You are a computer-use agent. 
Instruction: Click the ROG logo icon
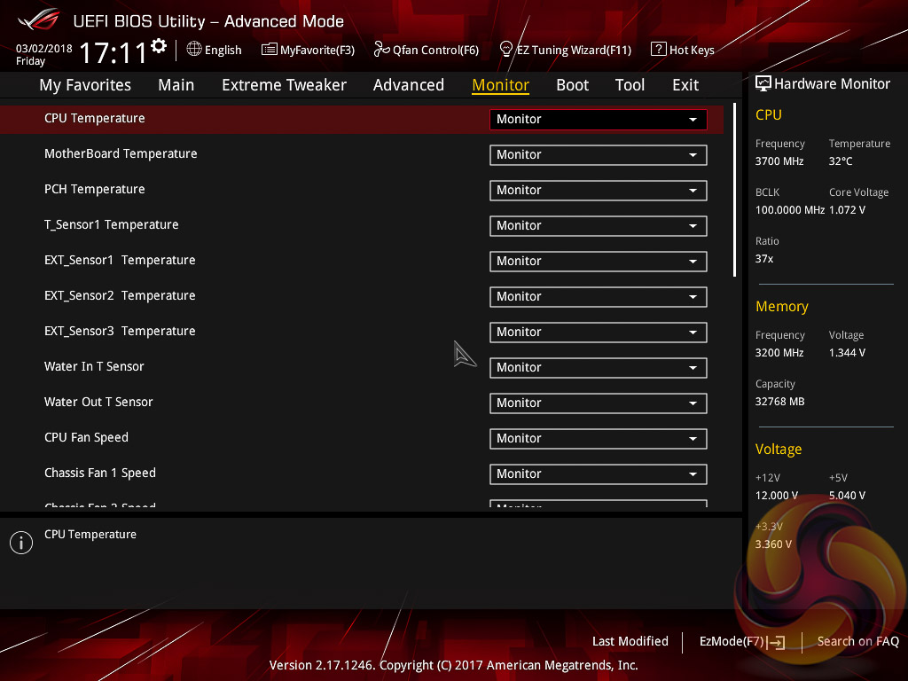point(39,20)
